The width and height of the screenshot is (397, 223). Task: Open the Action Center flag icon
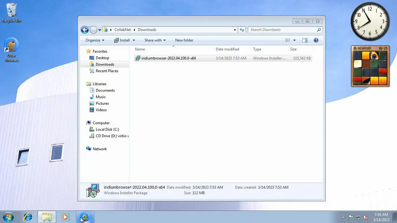(350, 217)
